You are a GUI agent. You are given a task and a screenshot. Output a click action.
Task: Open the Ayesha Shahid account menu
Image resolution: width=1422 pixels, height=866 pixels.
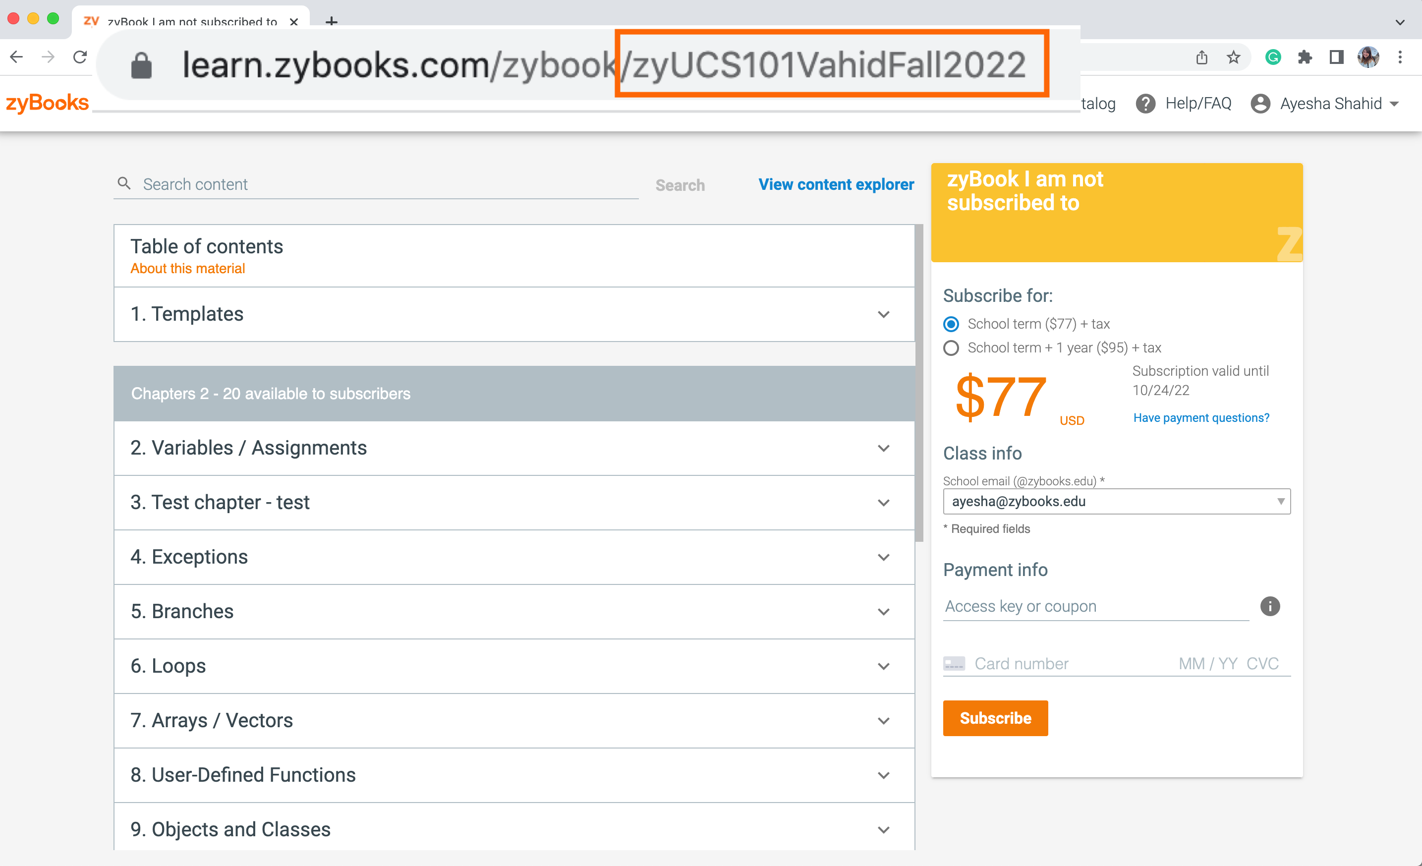(1324, 104)
